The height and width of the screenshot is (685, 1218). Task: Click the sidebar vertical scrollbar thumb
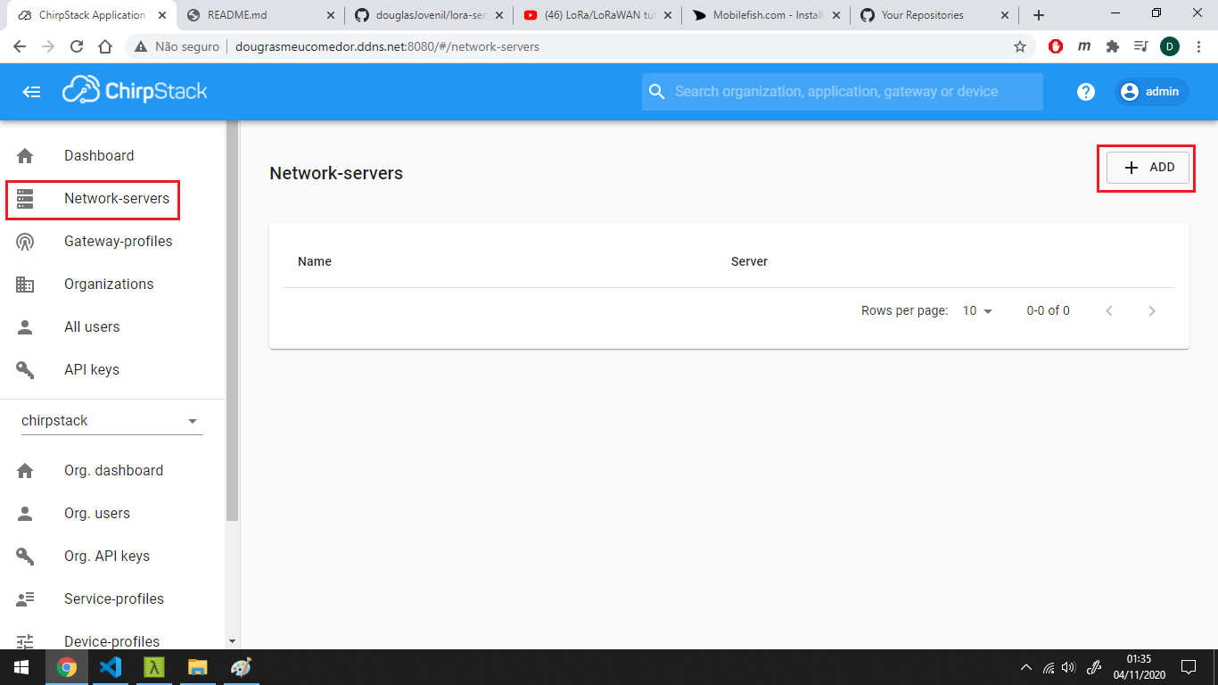coord(233,320)
